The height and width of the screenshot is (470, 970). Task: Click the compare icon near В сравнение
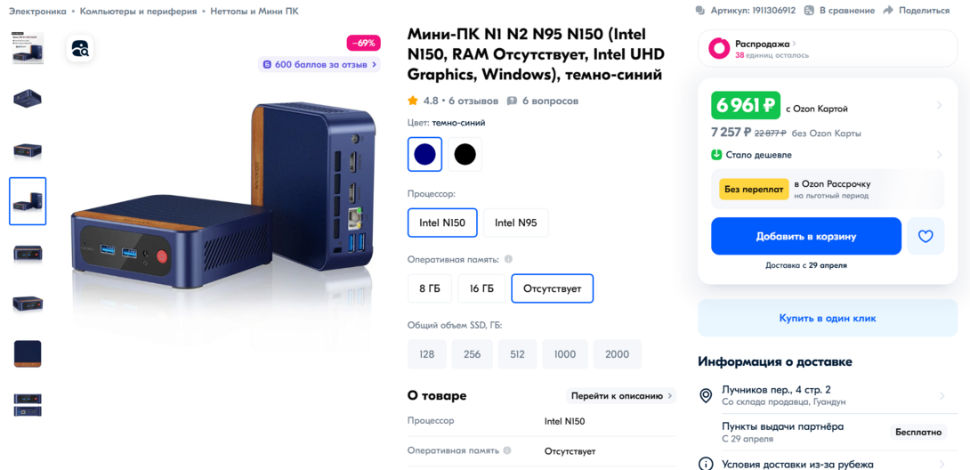(809, 11)
